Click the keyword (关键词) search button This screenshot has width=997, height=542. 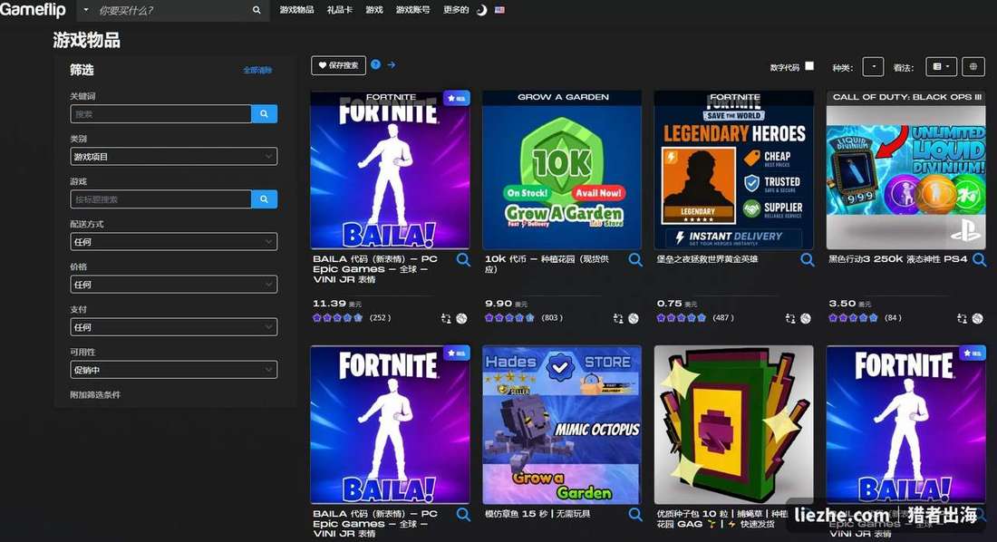coord(264,114)
